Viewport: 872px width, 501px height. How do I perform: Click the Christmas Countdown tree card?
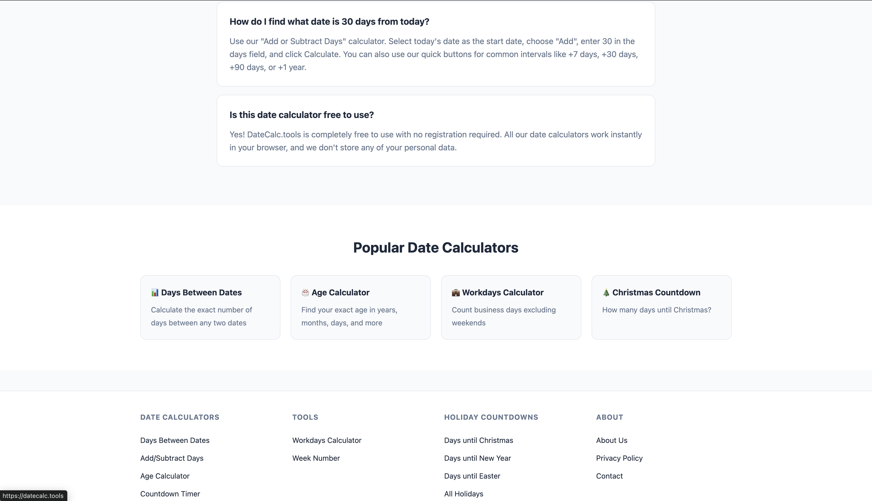(661, 307)
